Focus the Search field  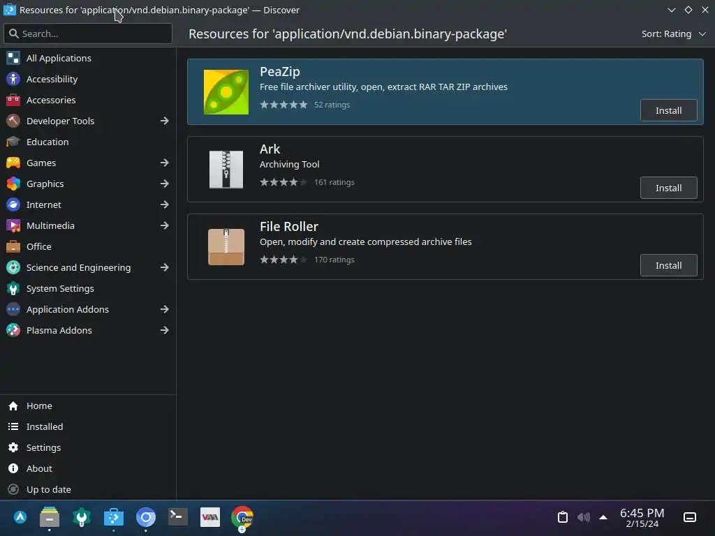pos(88,33)
